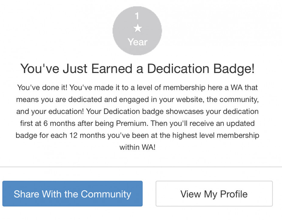Click the line starting "means you are dedicated"

point(137,100)
